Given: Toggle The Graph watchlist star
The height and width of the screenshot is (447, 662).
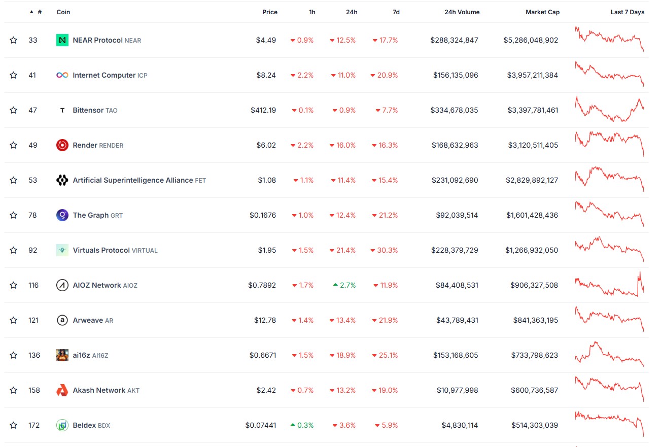Looking at the screenshot, I should pyautogui.click(x=14, y=215).
